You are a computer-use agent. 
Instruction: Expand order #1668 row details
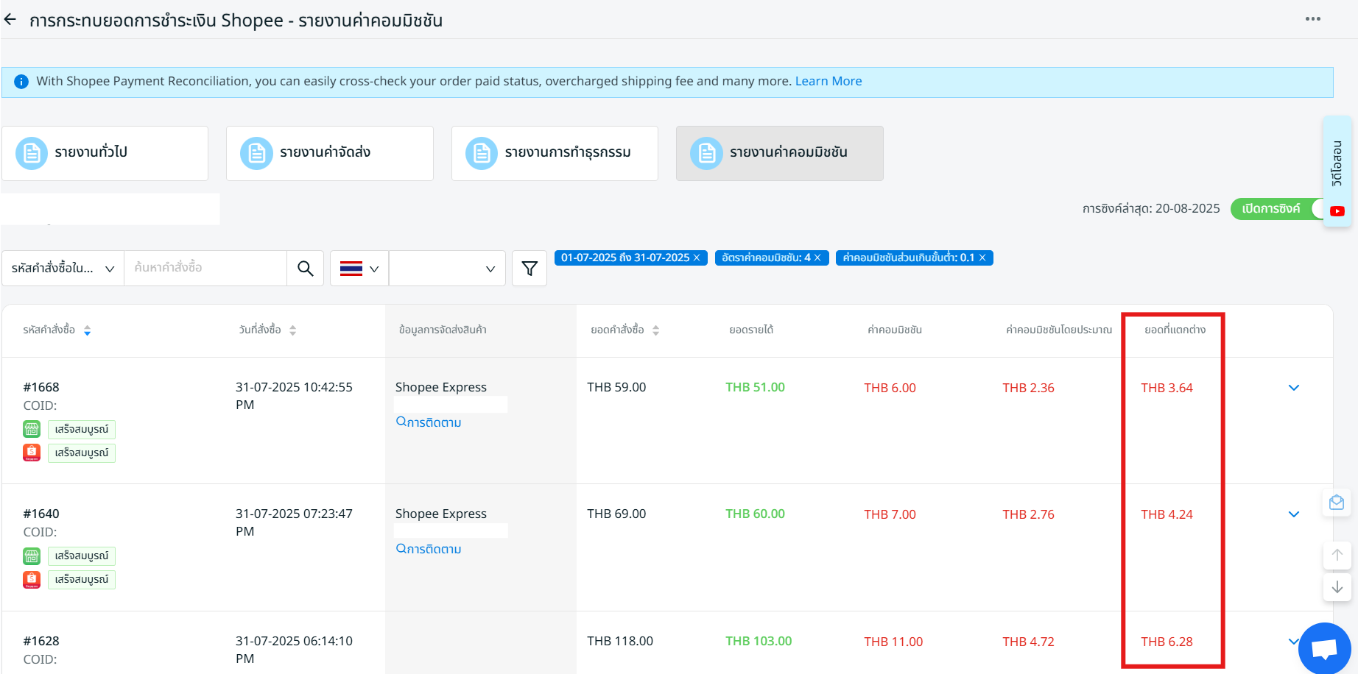(x=1293, y=388)
